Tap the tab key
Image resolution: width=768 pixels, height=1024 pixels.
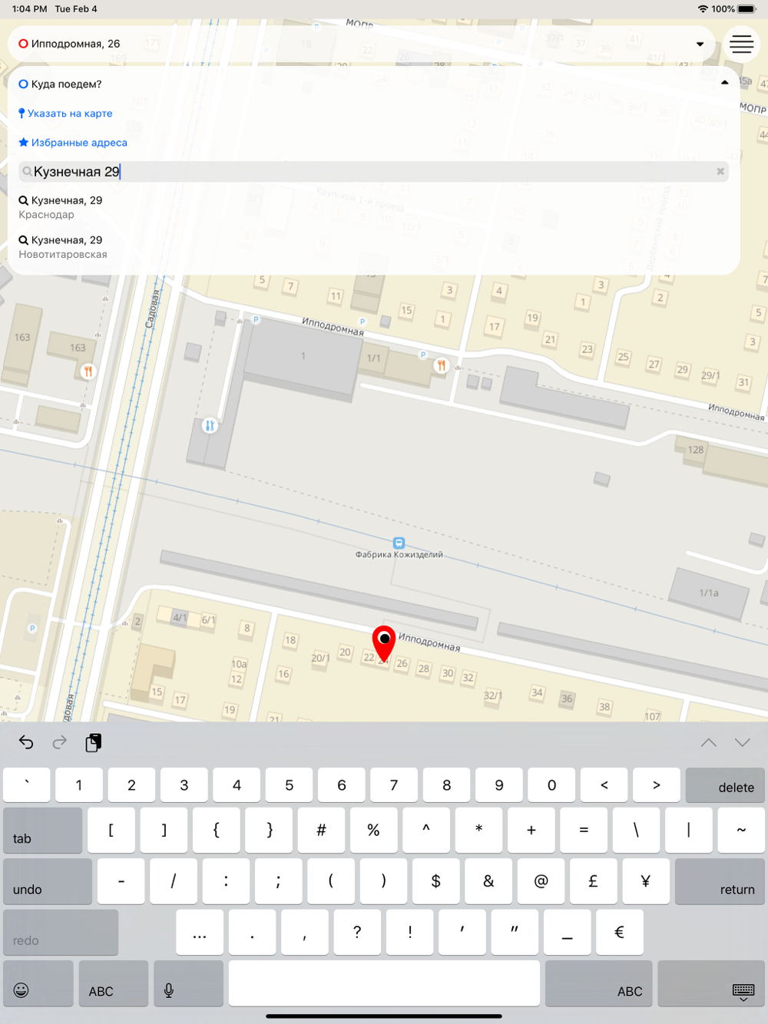(x=42, y=830)
